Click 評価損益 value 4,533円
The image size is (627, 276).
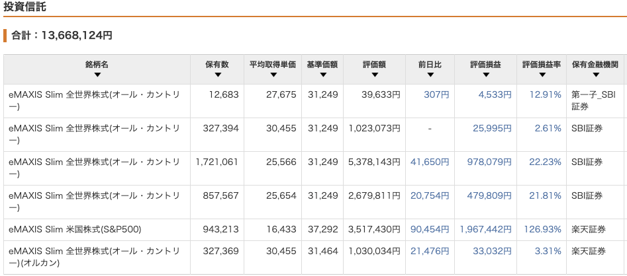[492, 94]
